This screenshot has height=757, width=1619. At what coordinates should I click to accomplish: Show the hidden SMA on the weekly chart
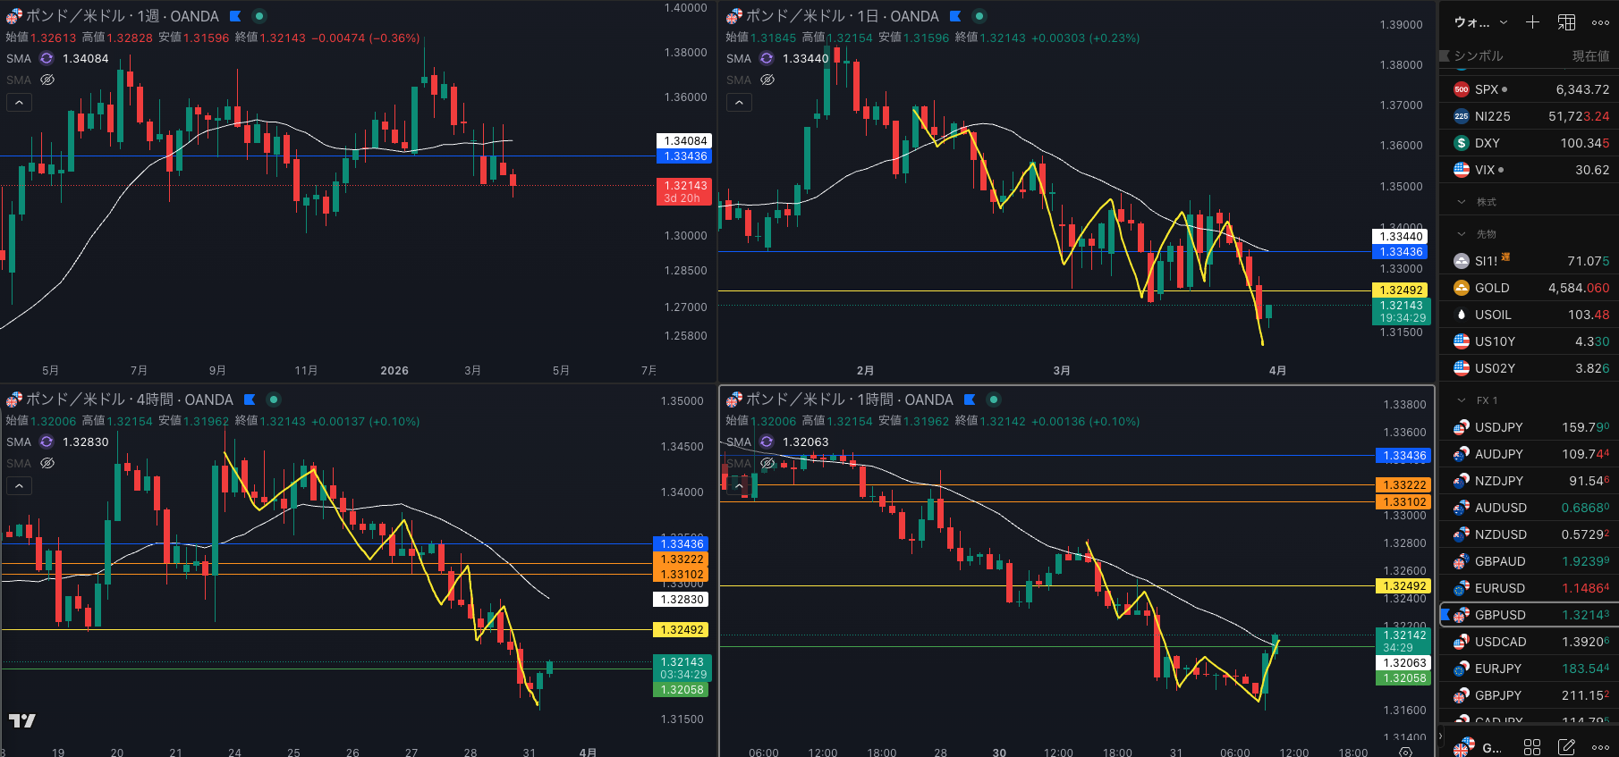pyautogui.click(x=47, y=80)
